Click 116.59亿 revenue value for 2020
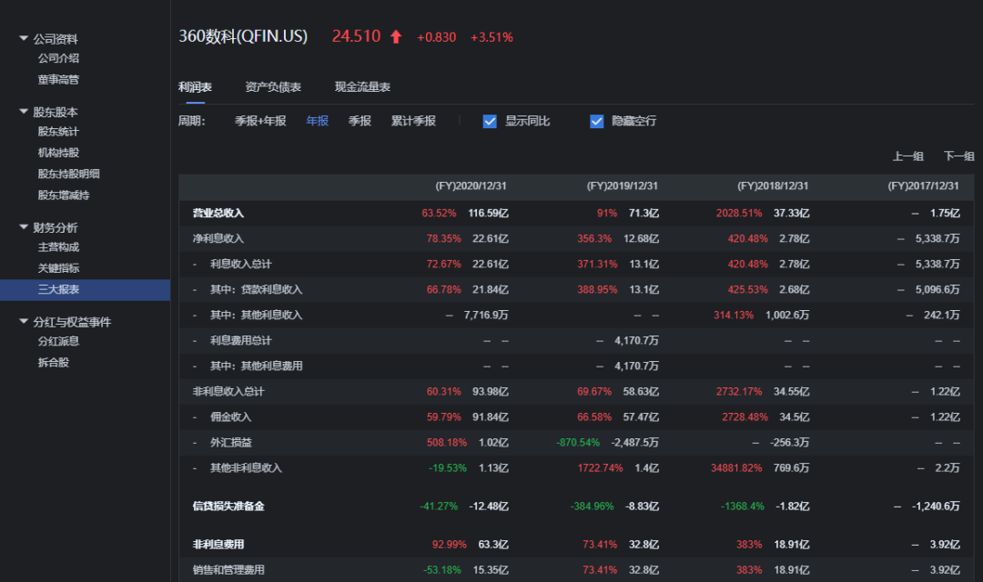 489,213
